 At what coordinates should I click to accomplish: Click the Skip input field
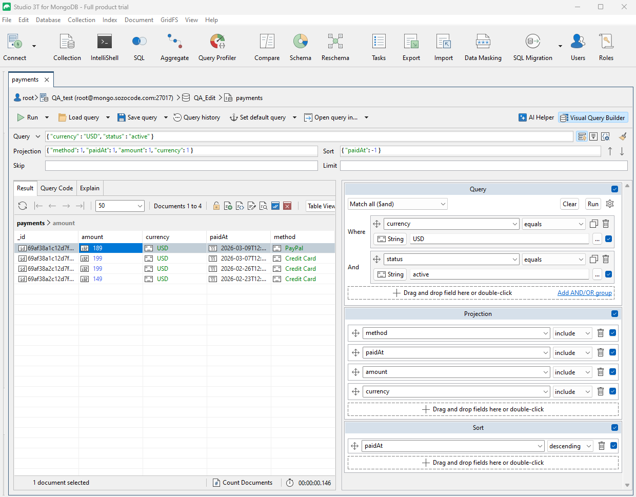[x=182, y=166]
